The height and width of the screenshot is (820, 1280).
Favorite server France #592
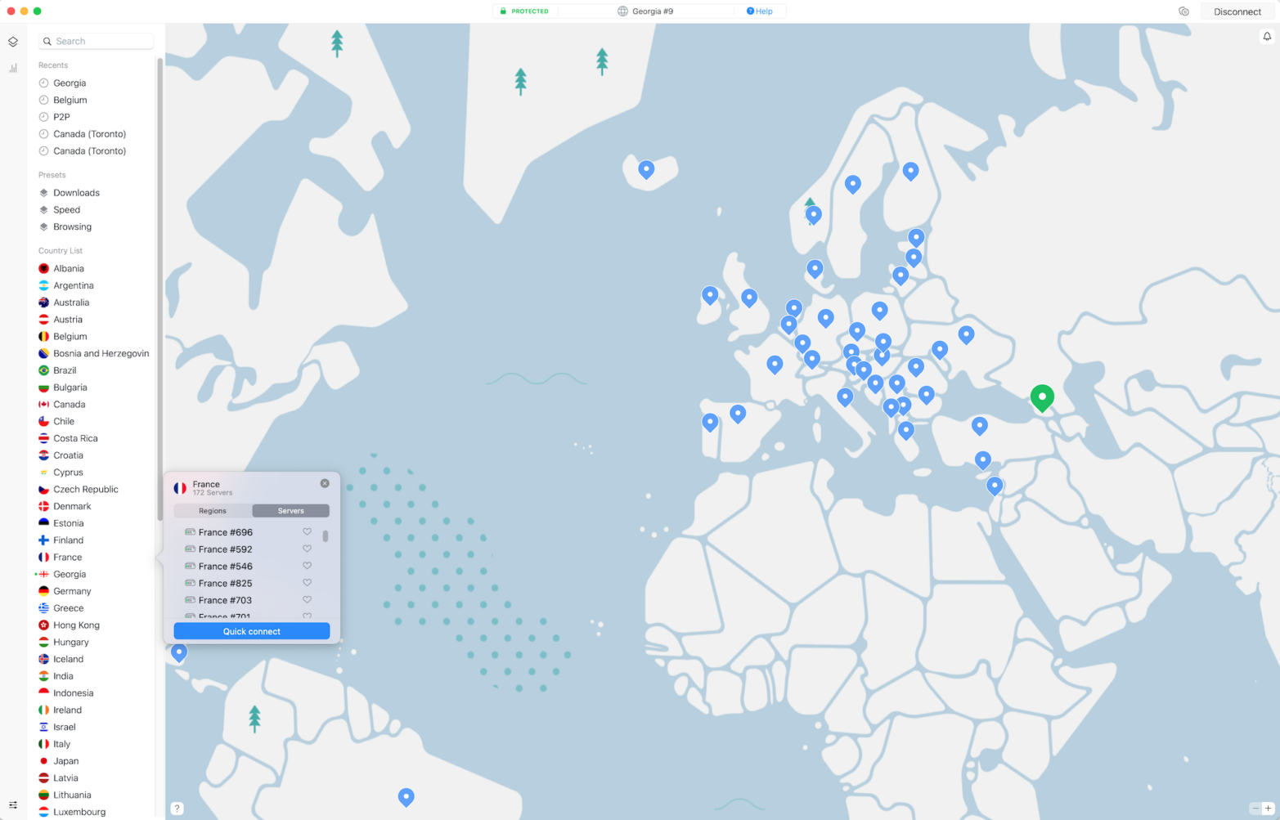pos(307,549)
